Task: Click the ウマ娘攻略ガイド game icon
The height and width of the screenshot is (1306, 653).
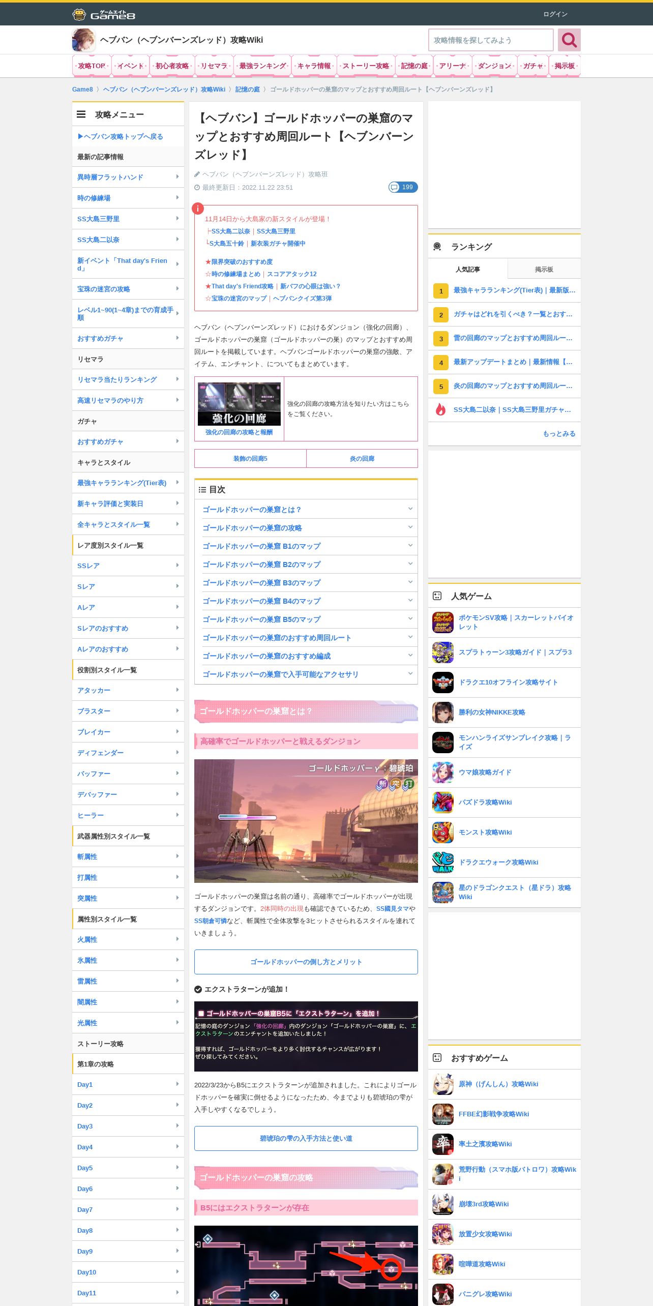Action: 443,773
